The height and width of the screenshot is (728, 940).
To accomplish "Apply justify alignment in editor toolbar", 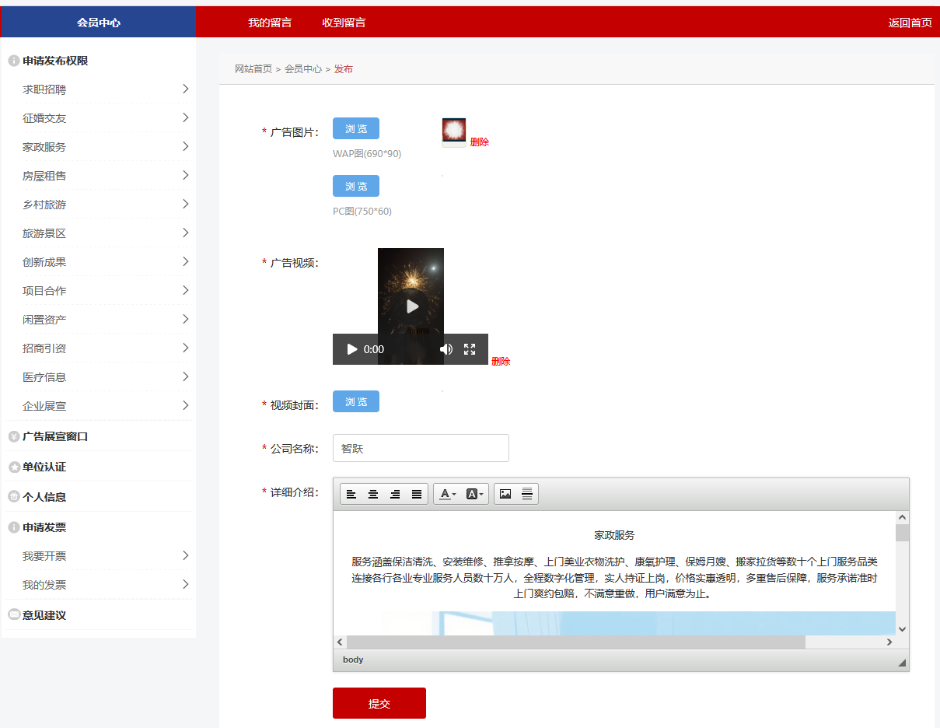I will 417,494.
